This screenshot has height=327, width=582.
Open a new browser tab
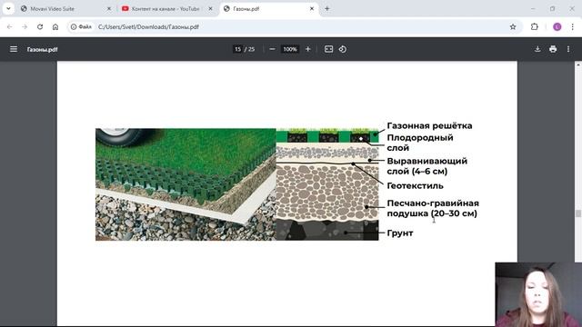327,8
